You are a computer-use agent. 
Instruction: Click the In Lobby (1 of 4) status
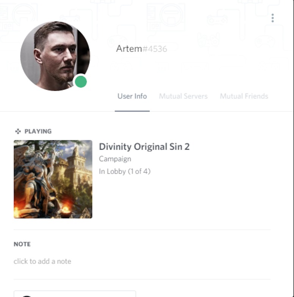pyautogui.click(x=125, y=172)
